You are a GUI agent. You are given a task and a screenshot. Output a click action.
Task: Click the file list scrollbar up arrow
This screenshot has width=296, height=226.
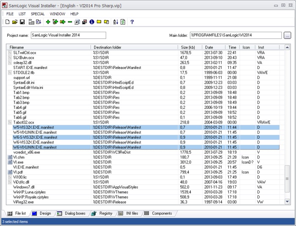pyautogui.click(x=287, y=47)
